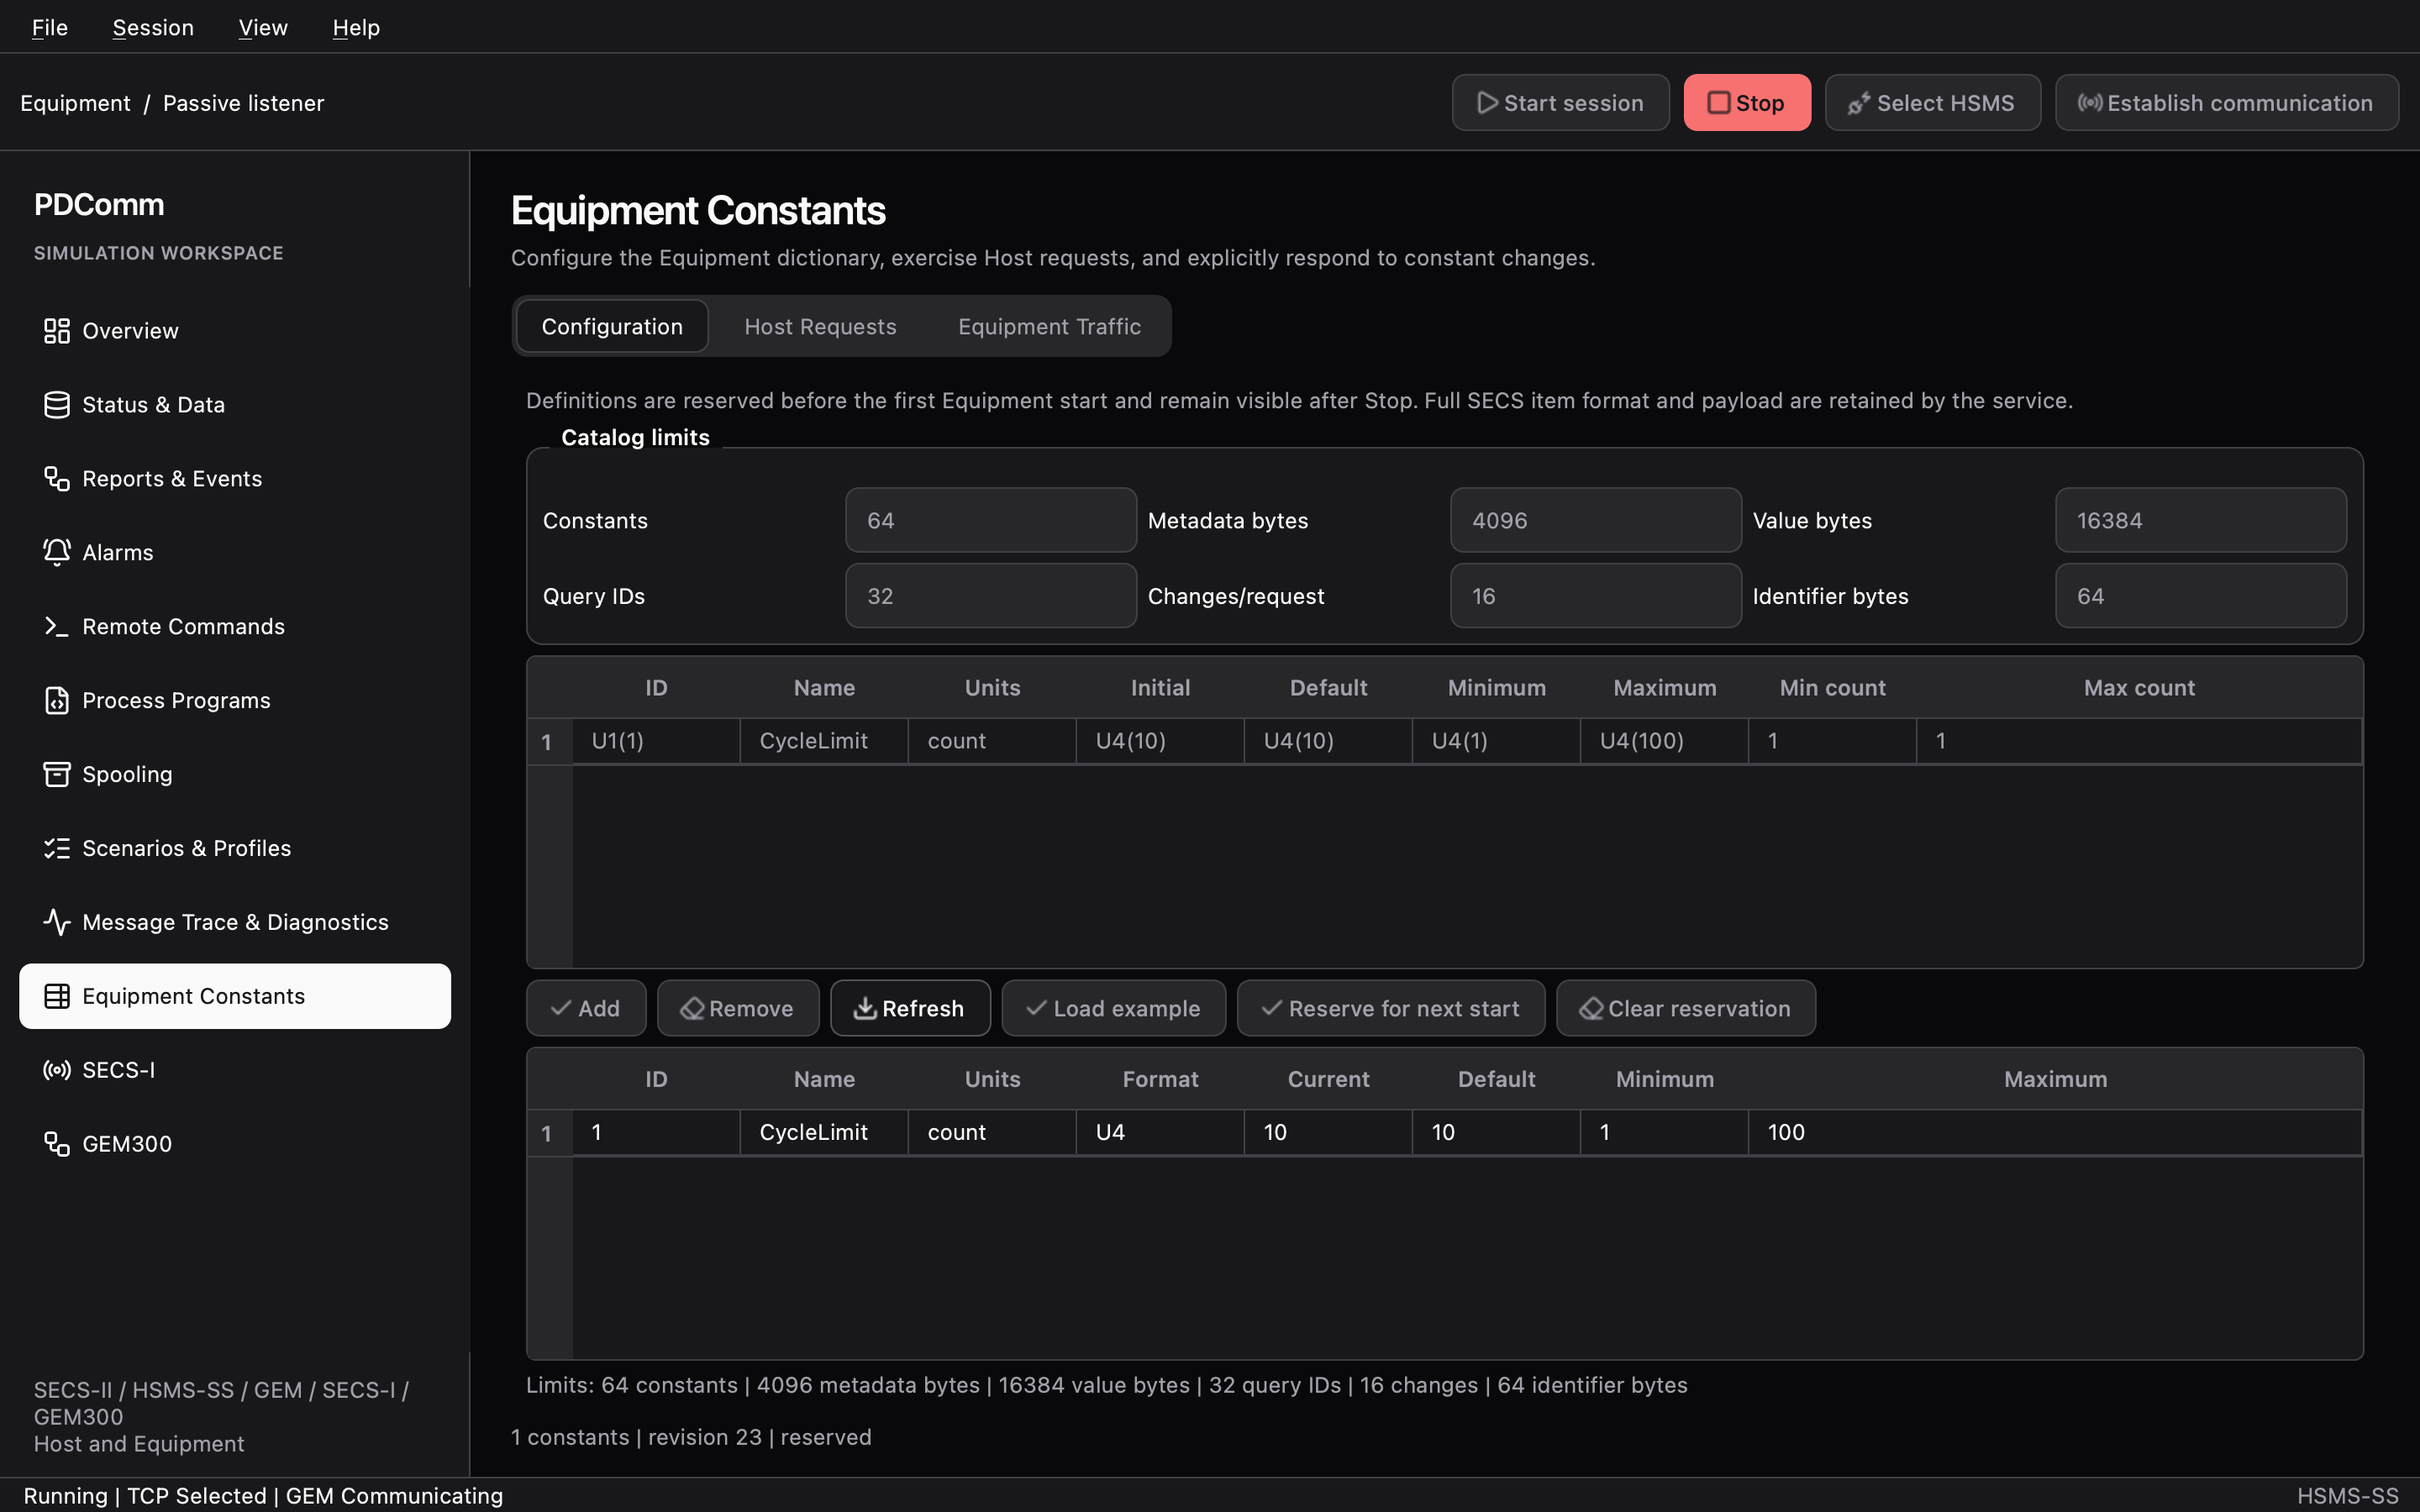
Task: Click the broadcast icon on Establish communication
Action: pyautogui.click(x=2089, y=103)
